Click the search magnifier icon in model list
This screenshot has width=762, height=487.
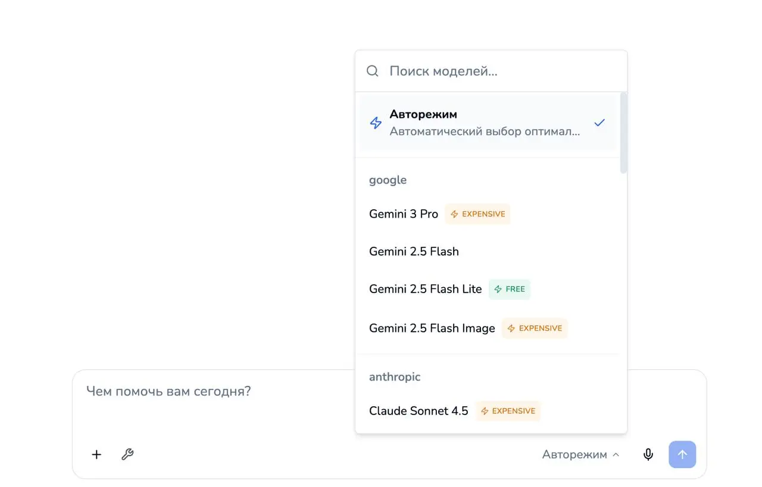(373, 71)
